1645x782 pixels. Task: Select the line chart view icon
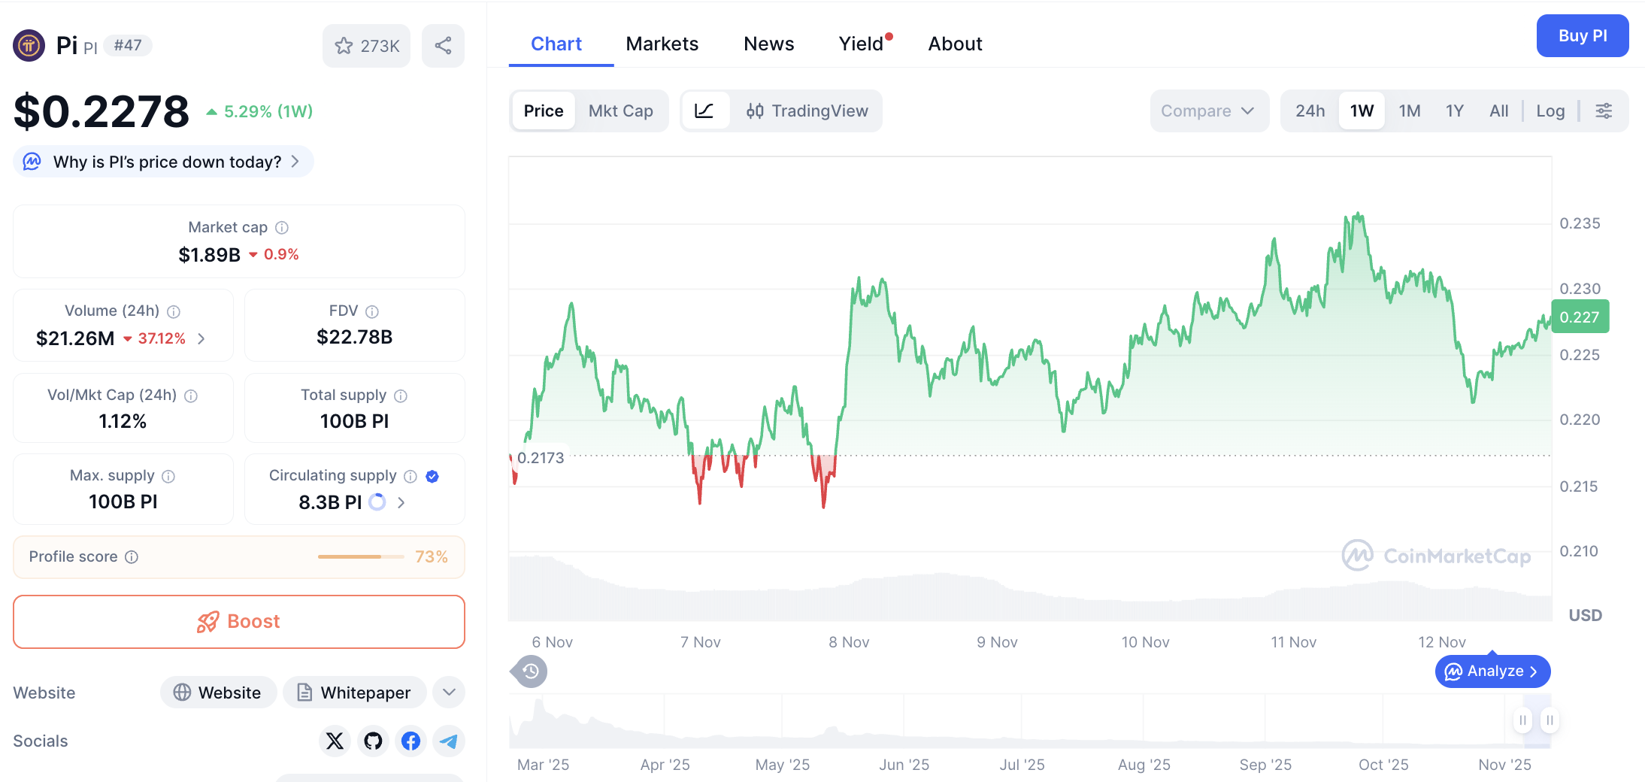[x=705, y=111]
